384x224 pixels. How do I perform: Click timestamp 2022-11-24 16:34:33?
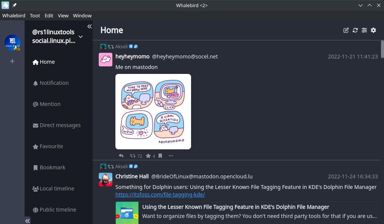point(353,176)
